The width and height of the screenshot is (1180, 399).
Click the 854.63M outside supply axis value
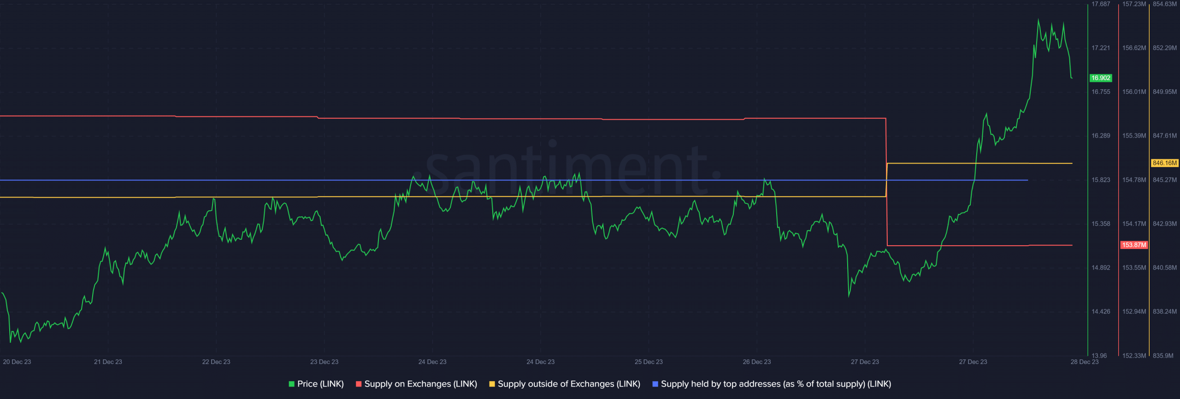coord(1165,4)
